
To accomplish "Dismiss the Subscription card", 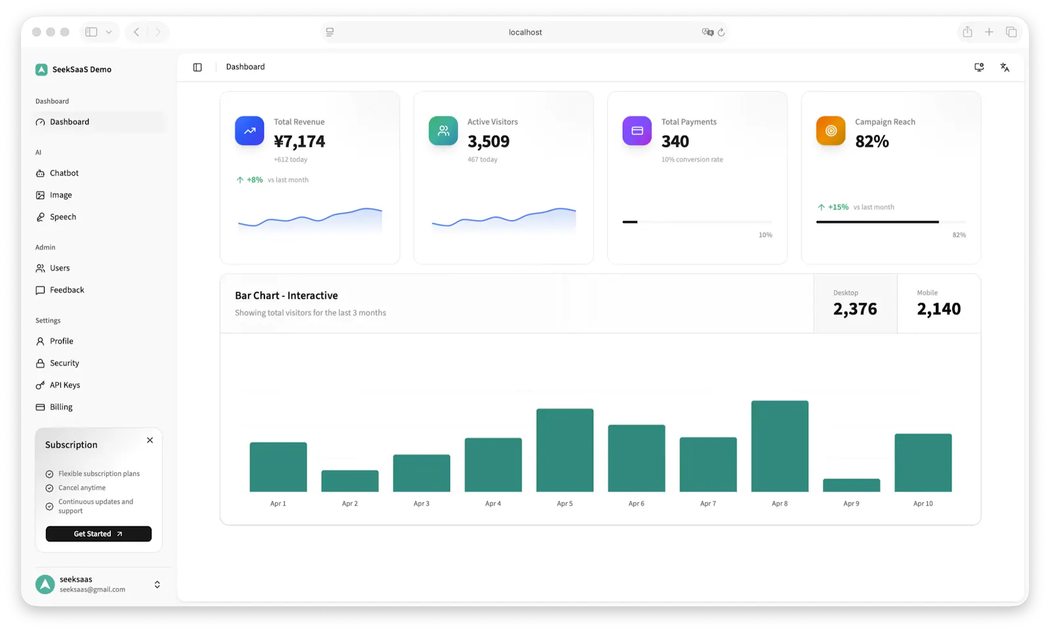I will 150,440.
